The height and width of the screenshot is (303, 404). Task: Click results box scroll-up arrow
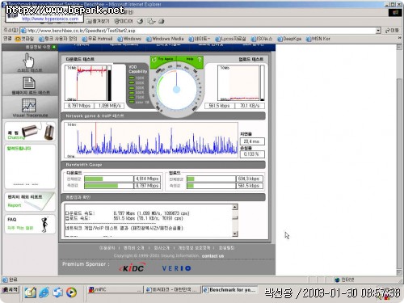[235, 207]
